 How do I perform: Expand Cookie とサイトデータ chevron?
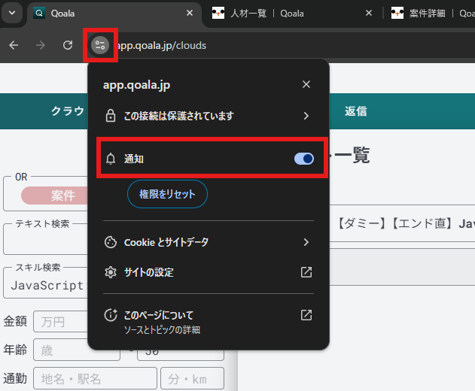point(306,242)
